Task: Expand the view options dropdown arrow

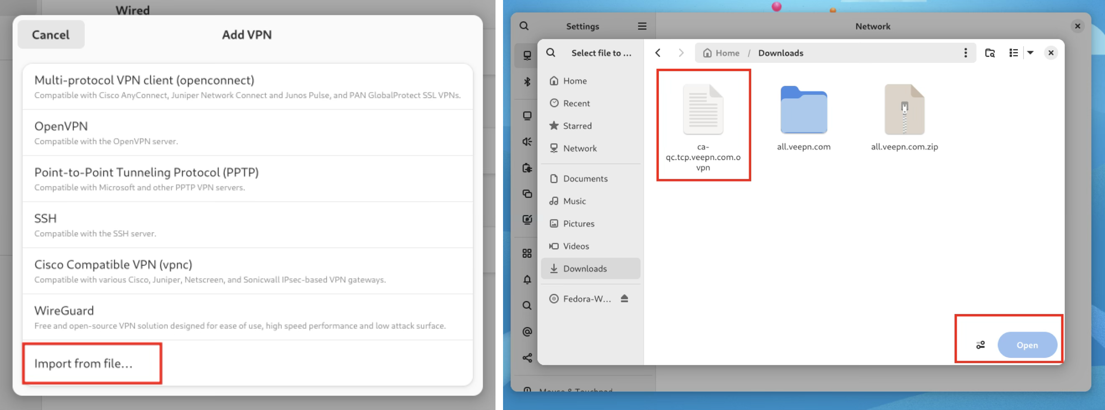Action: coord(1031,53)
